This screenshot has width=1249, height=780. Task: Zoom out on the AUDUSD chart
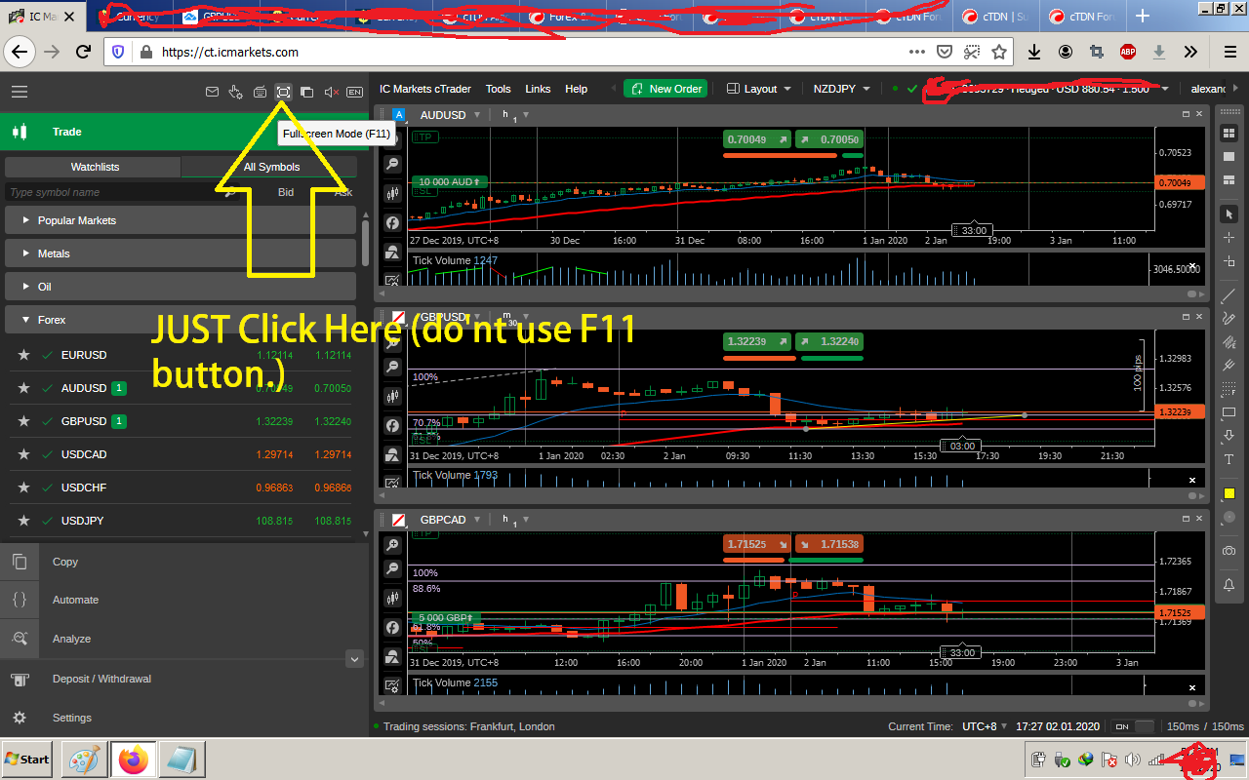tap(392, 165)
